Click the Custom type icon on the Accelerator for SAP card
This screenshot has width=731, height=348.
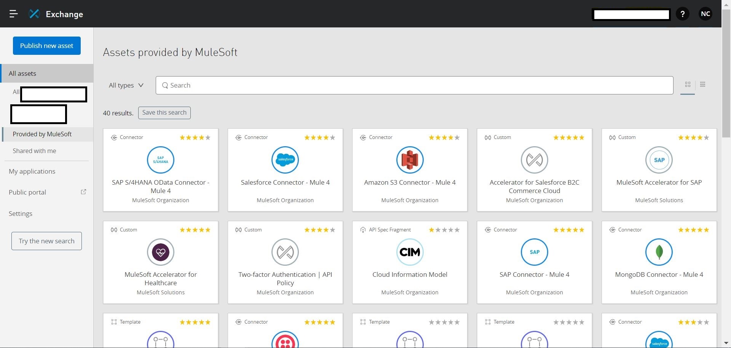click(x=612, y=137)
